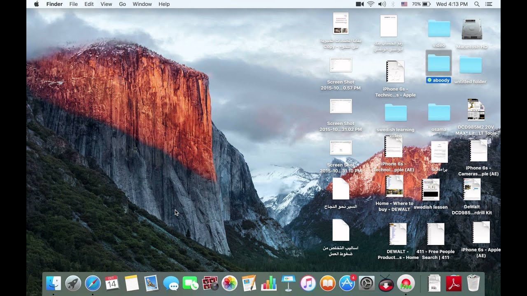This screenshot has width=527, height=296.
Task: Launch Launchpad rocket icon in Dock
Action: pyautogui.click(x=73, y=283)
